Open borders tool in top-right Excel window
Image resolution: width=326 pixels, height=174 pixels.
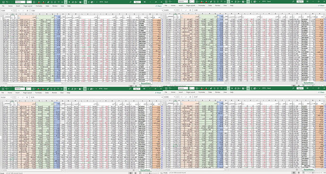tap(197, 1)
